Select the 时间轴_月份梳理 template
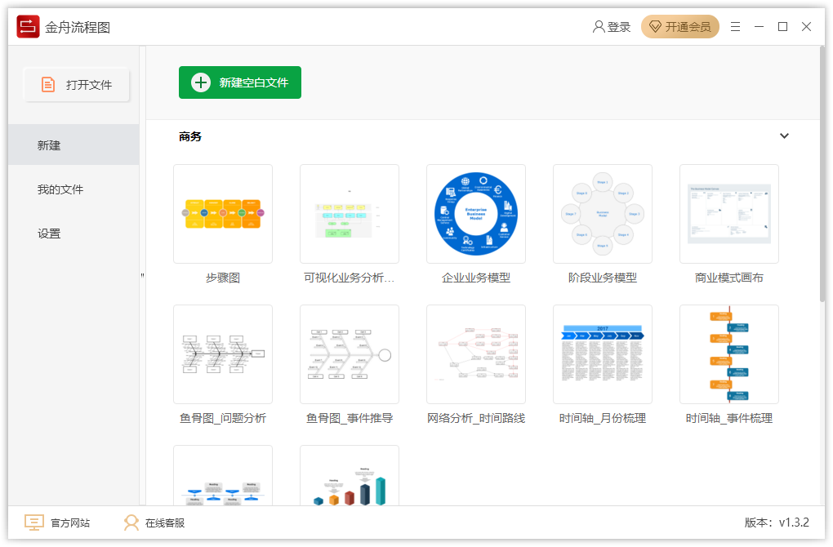 click(602, 354)
